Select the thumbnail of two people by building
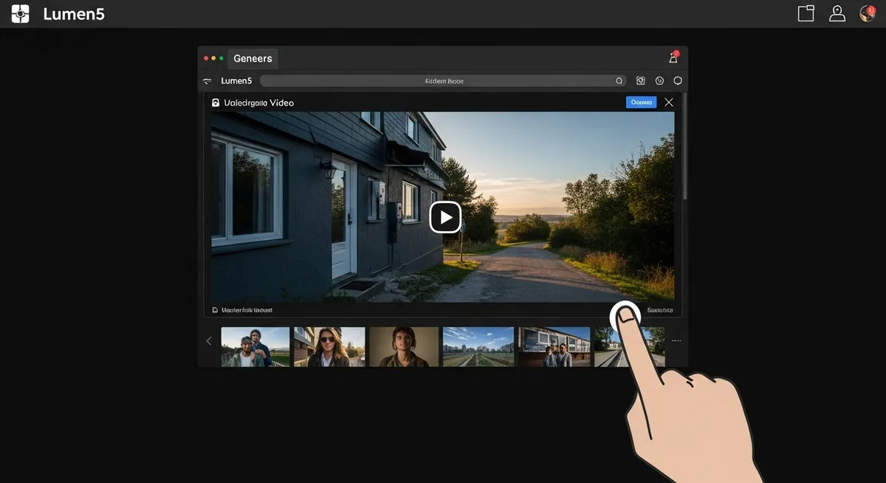This screenshot has width=886, height=483. (554, 347)
